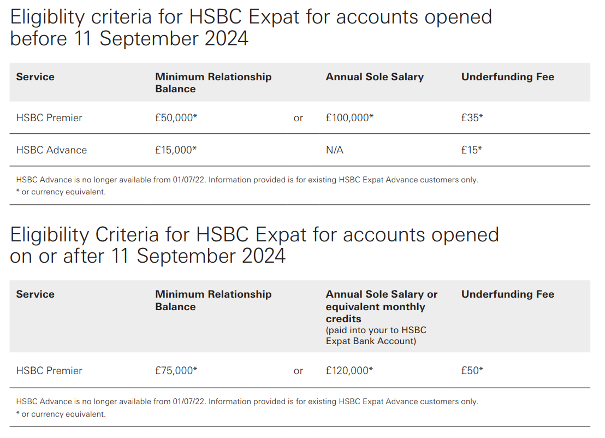Click the HSBC Advance row label in the table
Screen dimensions: 605x438
[51, 150]
